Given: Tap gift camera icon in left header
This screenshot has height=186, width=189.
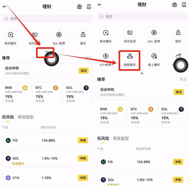Looking at the screenshot, I should coord(79,7).
